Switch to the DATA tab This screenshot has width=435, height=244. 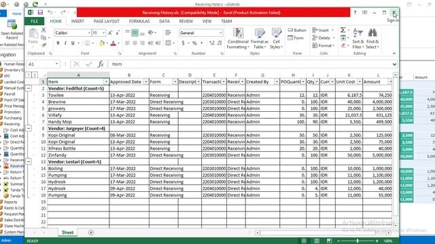[x=164, y=21]
